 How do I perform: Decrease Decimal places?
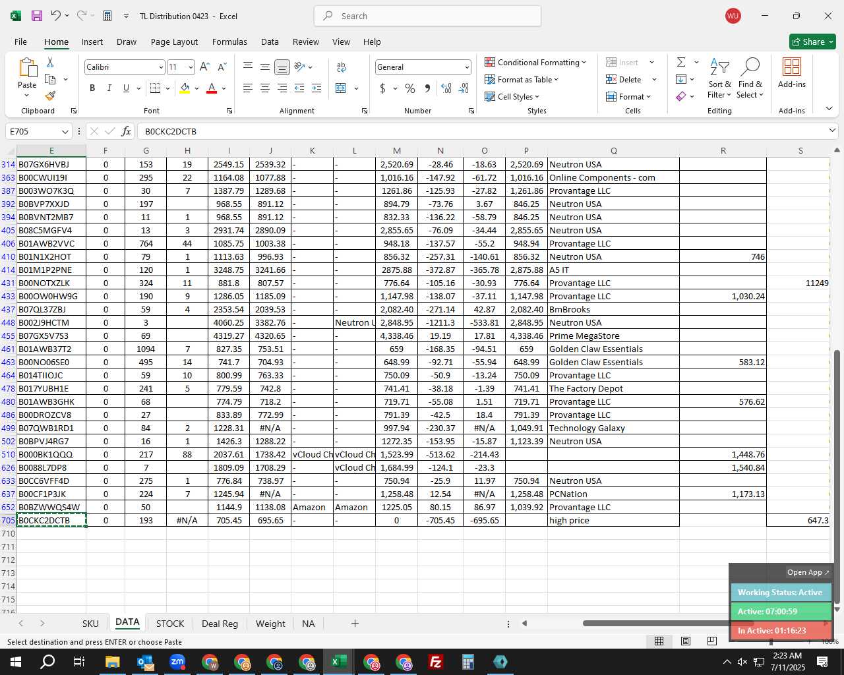(x=464, y=88)
